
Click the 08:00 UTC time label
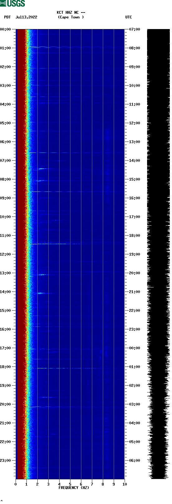tap(135, 48)
